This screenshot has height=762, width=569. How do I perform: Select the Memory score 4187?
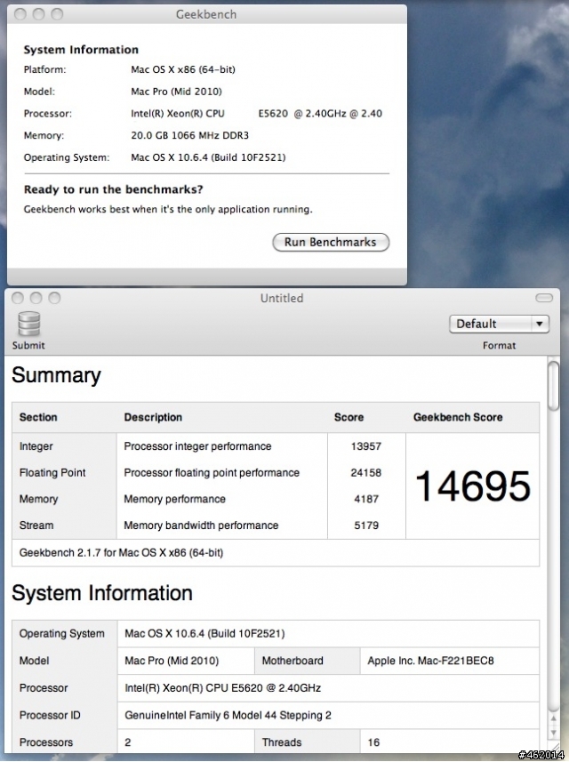366,499
